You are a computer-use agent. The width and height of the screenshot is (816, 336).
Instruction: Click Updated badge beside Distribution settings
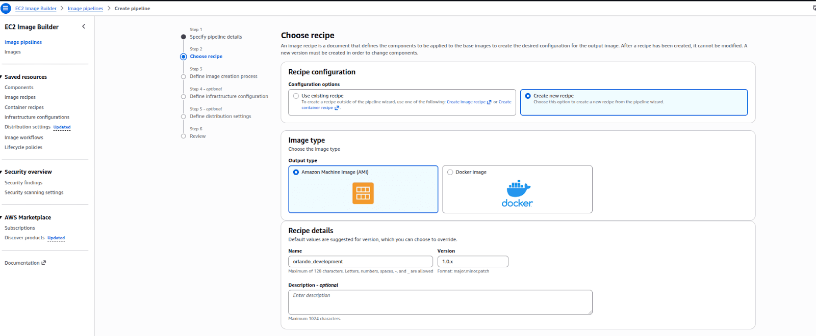tap(62, 127)
